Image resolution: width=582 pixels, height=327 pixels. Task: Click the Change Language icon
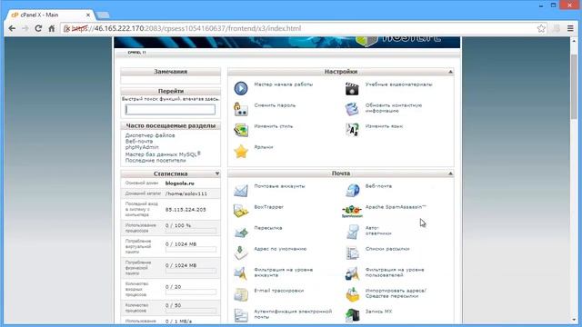[352, 130]
